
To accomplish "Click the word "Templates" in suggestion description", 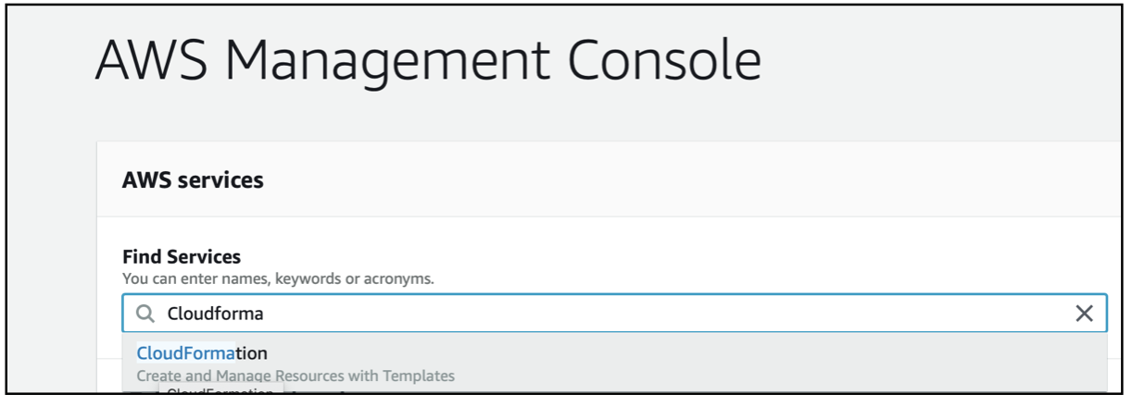I will pos(420,376).
